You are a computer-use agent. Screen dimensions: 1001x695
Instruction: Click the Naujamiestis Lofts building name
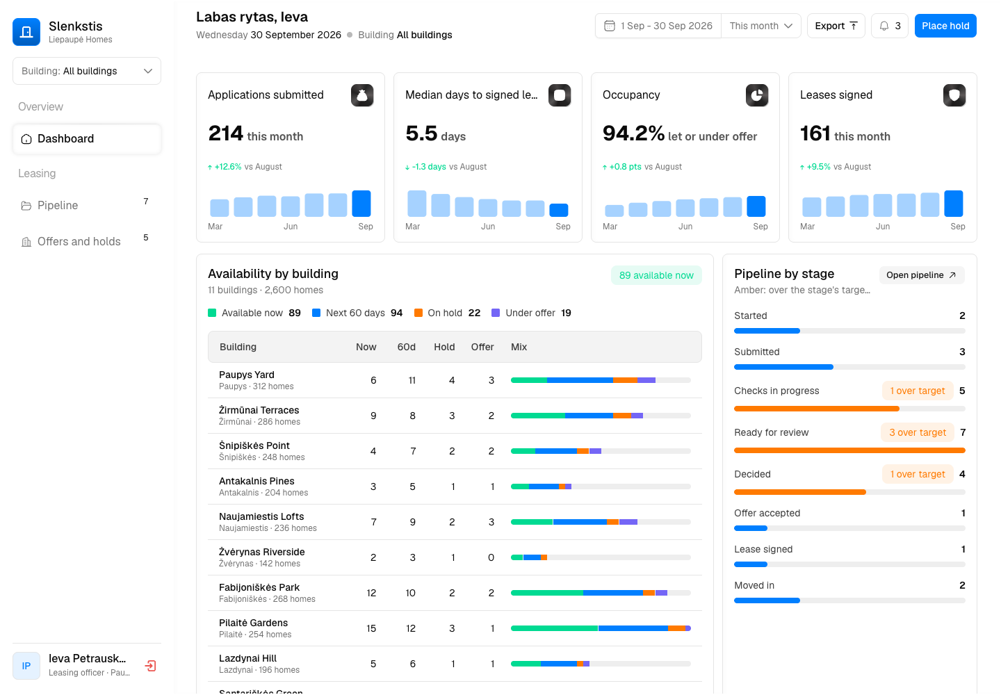pos(261,516)
